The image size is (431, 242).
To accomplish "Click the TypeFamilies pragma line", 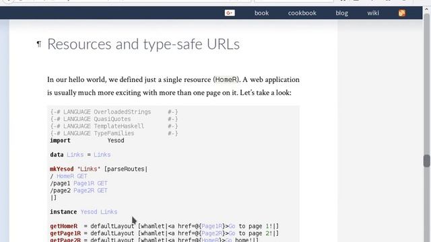I will 114,133.
